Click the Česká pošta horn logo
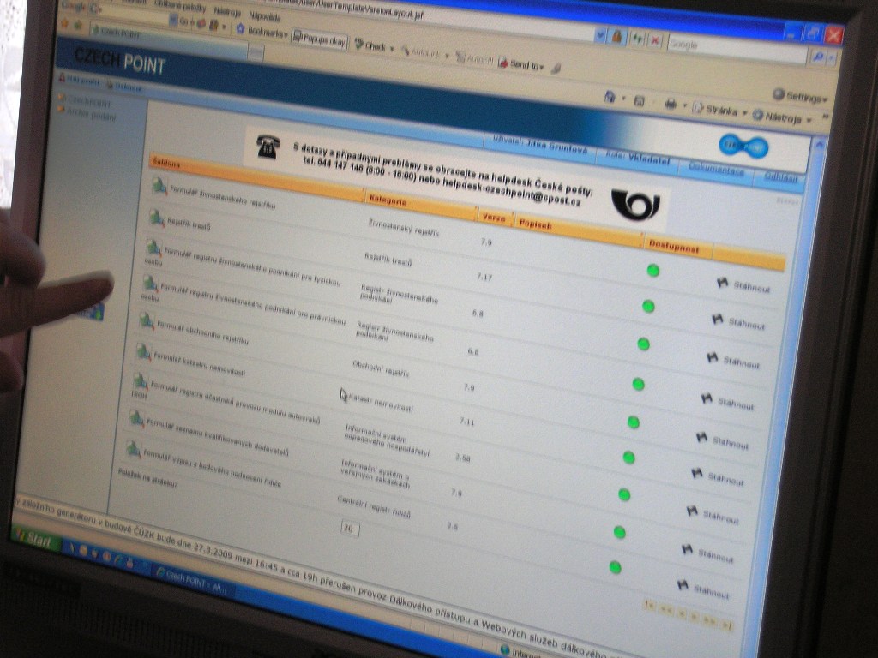Screen dimensions: 878x658 click(x=635, y=205)
